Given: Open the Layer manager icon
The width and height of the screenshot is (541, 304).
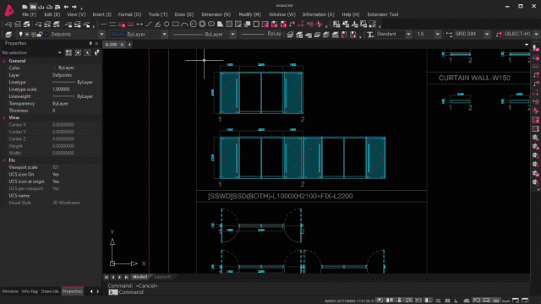Looking at the screenshot, I should (8, 34).
